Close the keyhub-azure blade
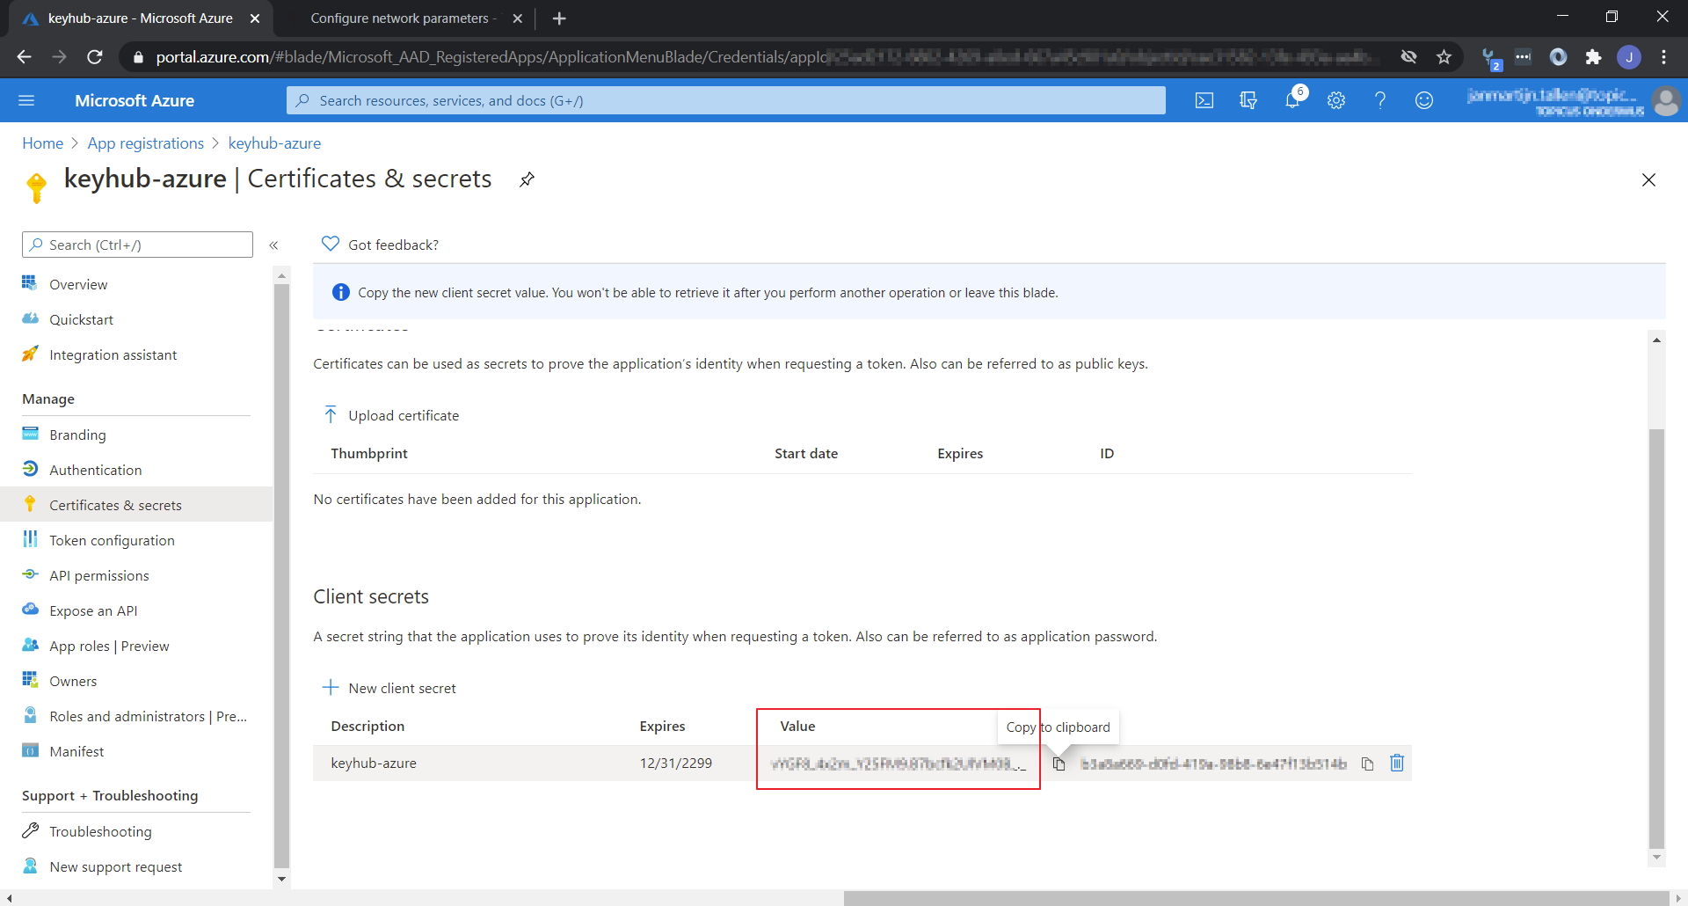The height and width of the screenshot is (906, 1688). 1648,179
